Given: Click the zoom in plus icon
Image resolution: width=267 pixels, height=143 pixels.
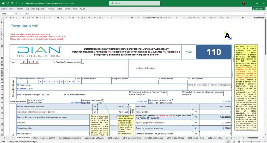Looking at the screenshot, I should 260,142.
